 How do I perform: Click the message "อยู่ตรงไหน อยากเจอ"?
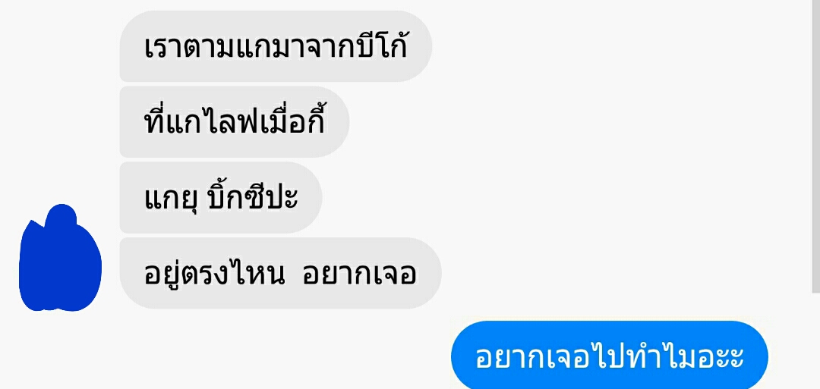click(280, 273)
